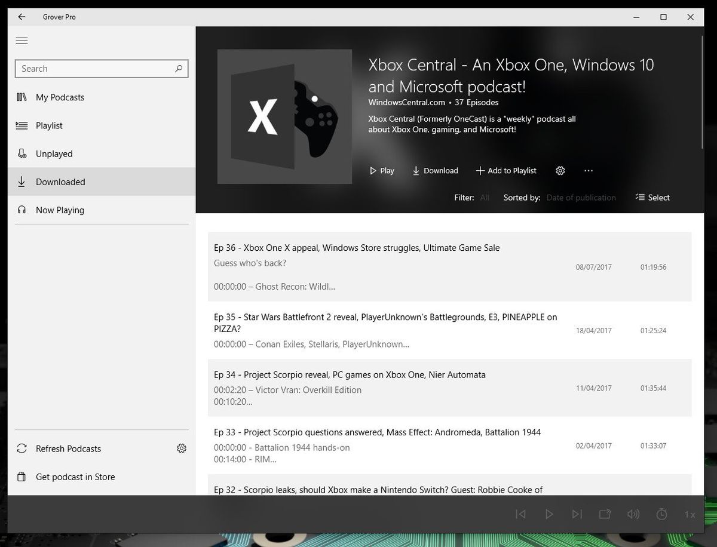Open the more options ellipsis menu
The width and height of the screenshot is (717, 547).
click(x=589, y=171)
